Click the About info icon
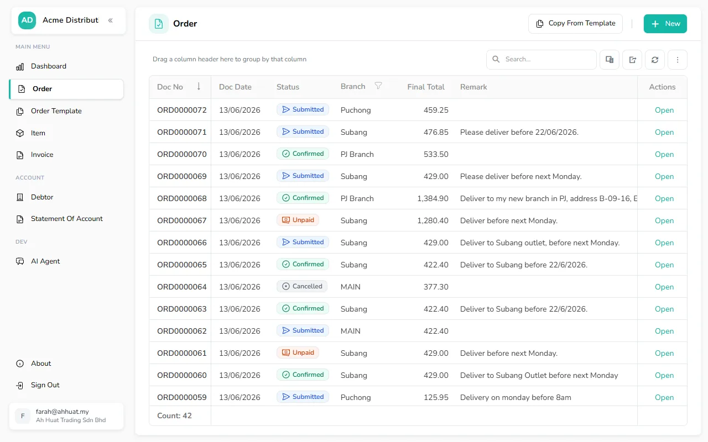 [20, 364]
